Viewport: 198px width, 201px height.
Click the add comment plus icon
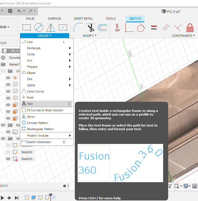point(64,186)
